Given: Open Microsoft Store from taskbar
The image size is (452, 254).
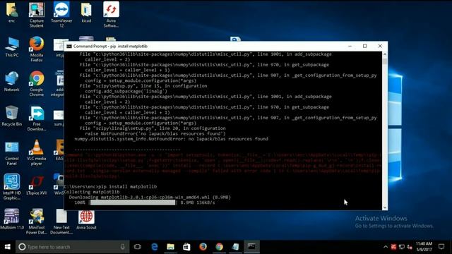Looking at the screenshot, I should pos(186,247).
